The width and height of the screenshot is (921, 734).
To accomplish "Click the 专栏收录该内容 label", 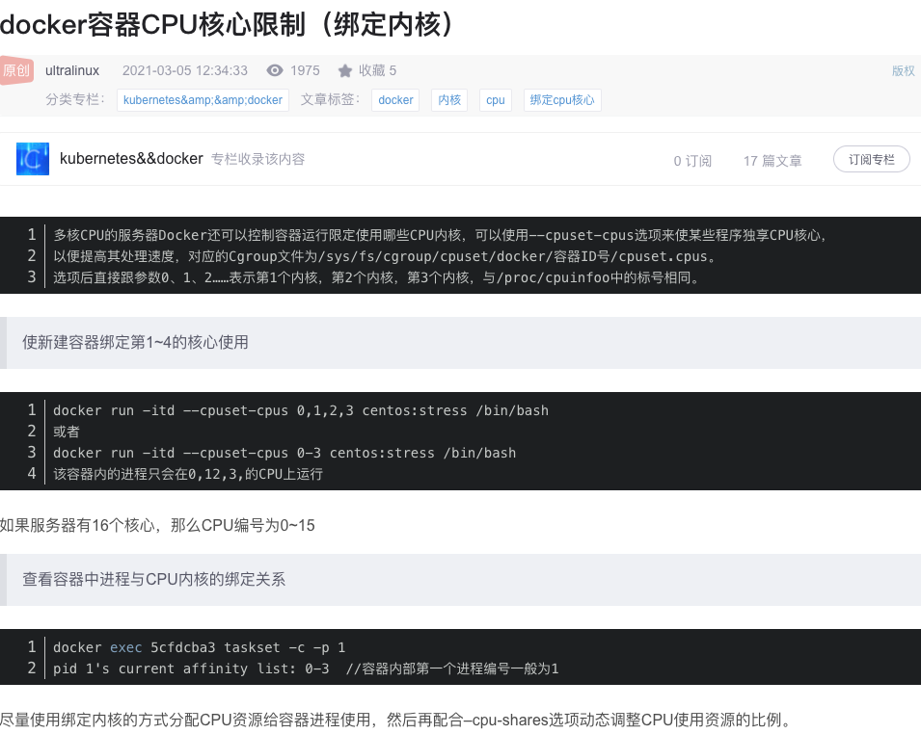I will pyautogui.click(x=257, y=159).
